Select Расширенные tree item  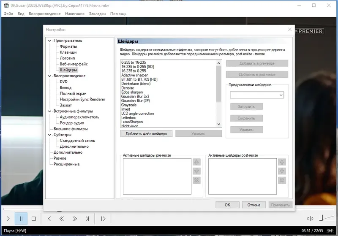(x=66, y=164)
